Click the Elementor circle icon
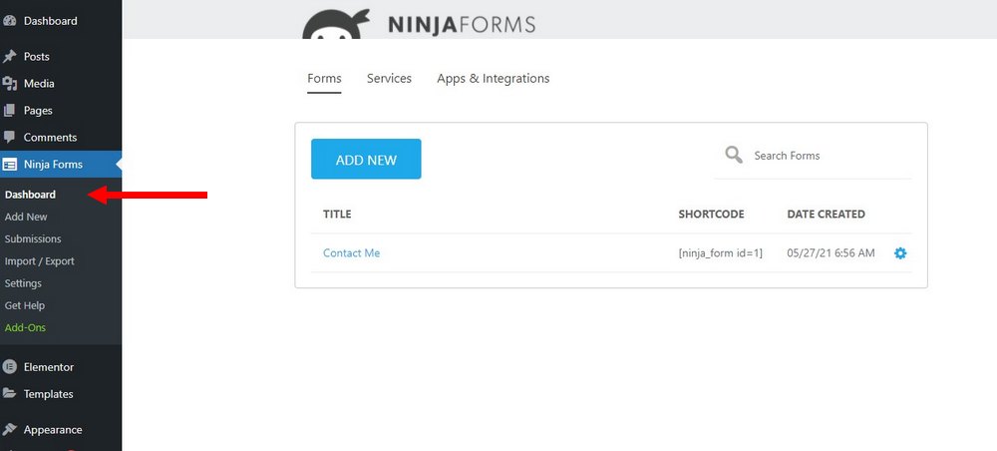 pyautogui.click(x=9, y=367)
